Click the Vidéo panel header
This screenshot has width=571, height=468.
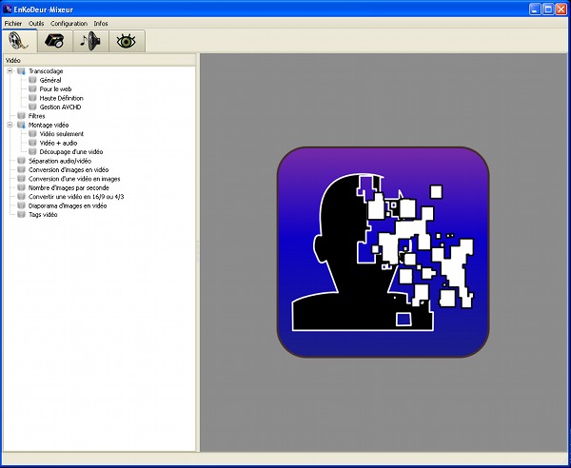click(99, 61)
